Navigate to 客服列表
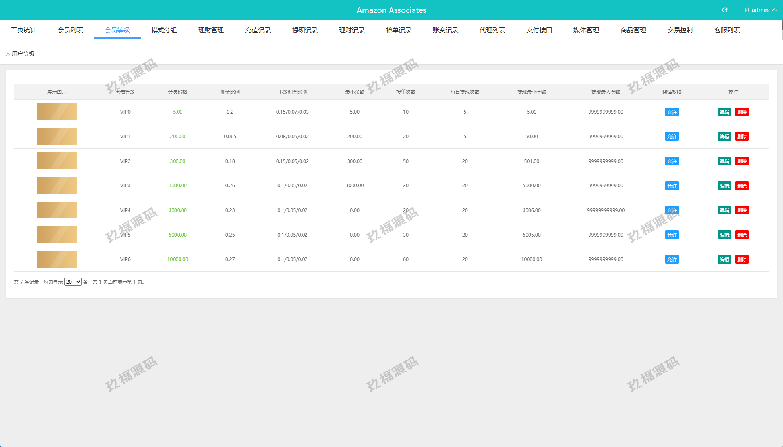The image size is (783, 447). coord(727,30)
